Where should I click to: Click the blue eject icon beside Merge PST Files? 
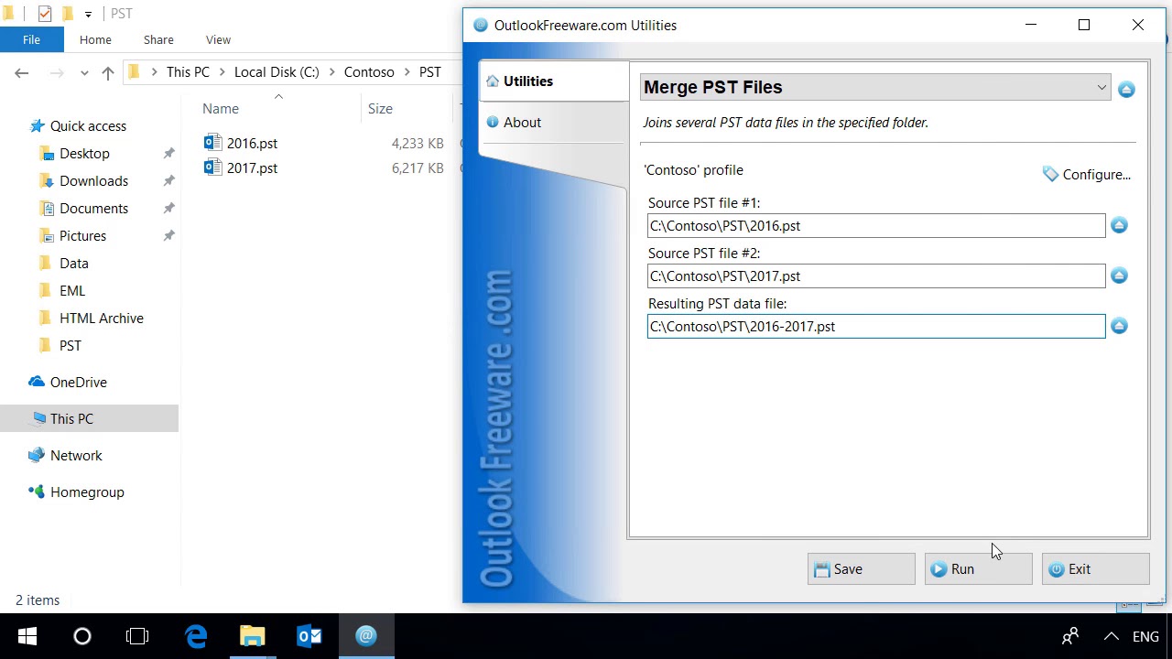point(1126,89)
